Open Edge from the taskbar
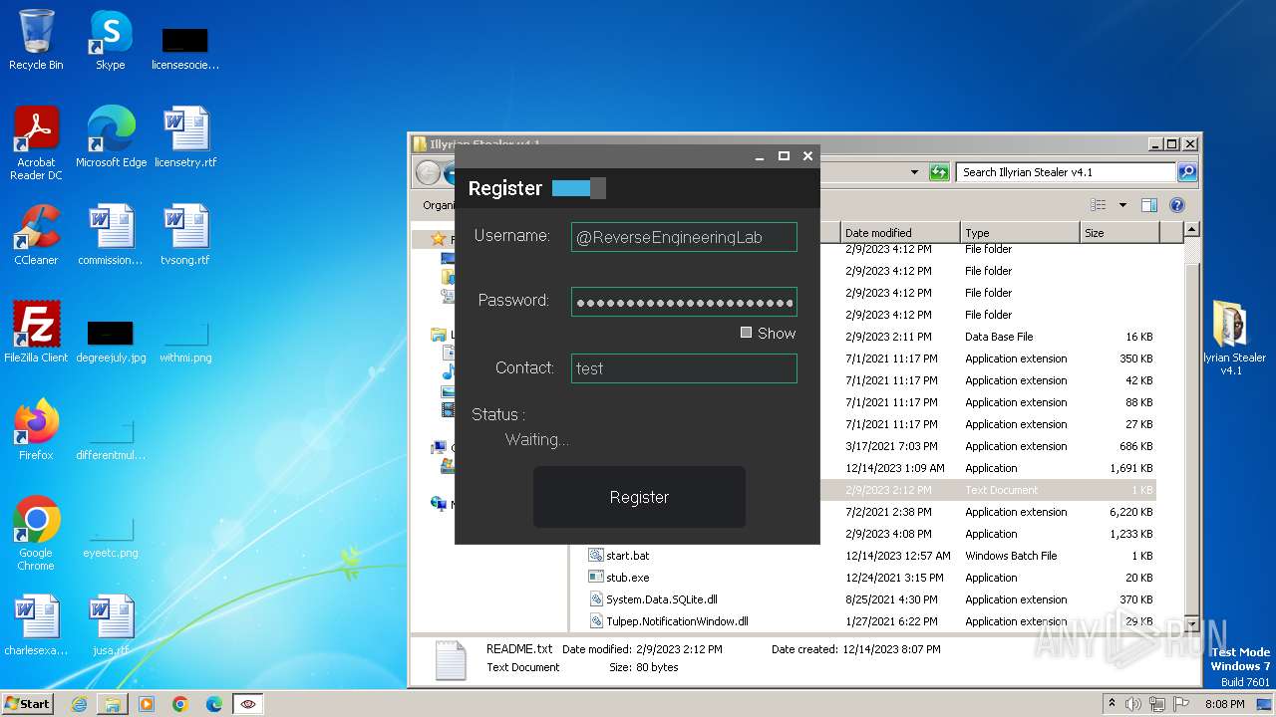The height and width of the screenshot is (717, 1276). [213, 704]
